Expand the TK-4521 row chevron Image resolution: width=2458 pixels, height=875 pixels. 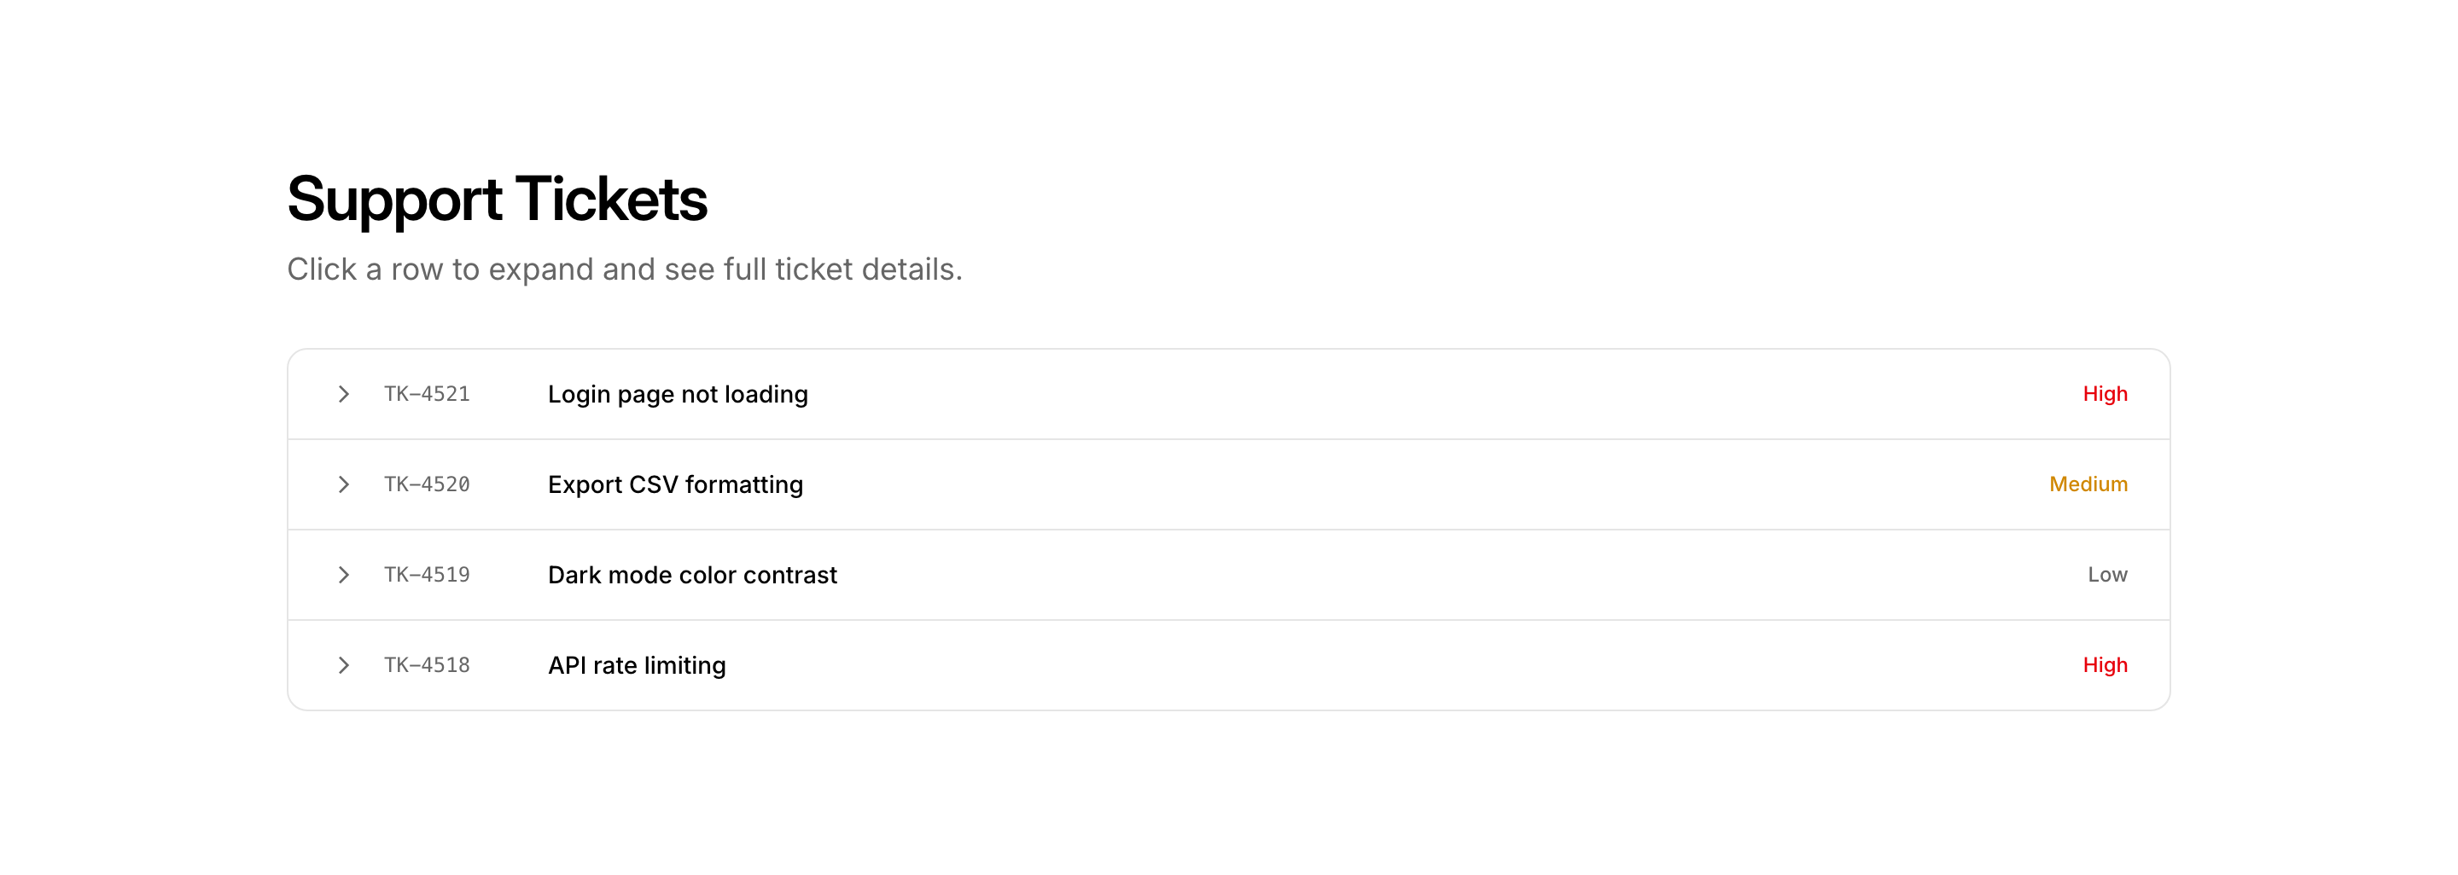click(x=343, y=394)
